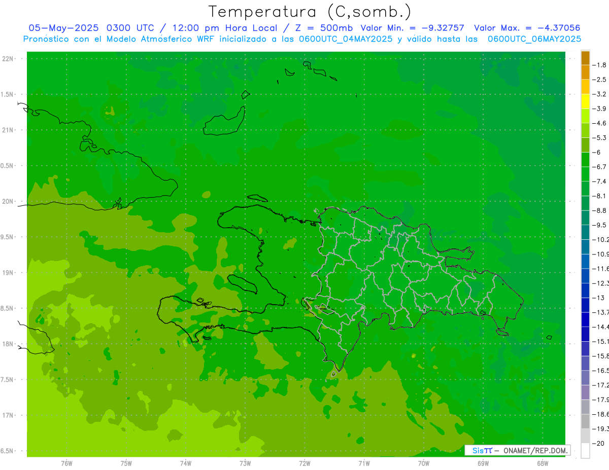The width and height of the screenshot is (609, 470).
Task: Click the 'SisTT - ONAMET/REP.DOM.' credit label
Action: 518,450
